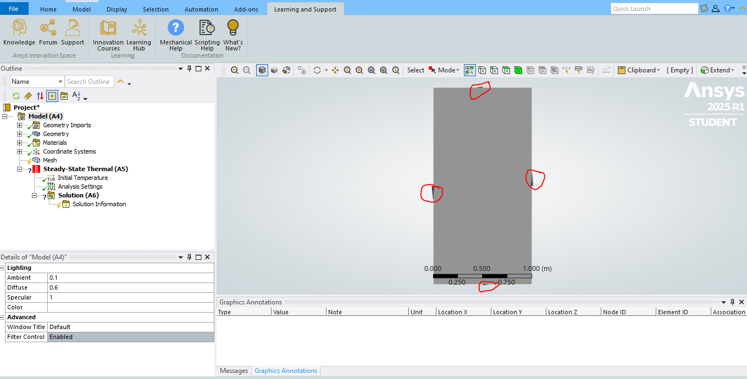Click the [ Empty ] clipboard button
Screen dimensions: 747x379
tap(680, 70)
